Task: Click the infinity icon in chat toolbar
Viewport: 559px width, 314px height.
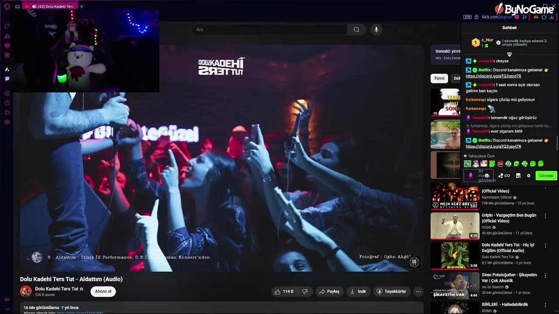Action: pos(507,176)
